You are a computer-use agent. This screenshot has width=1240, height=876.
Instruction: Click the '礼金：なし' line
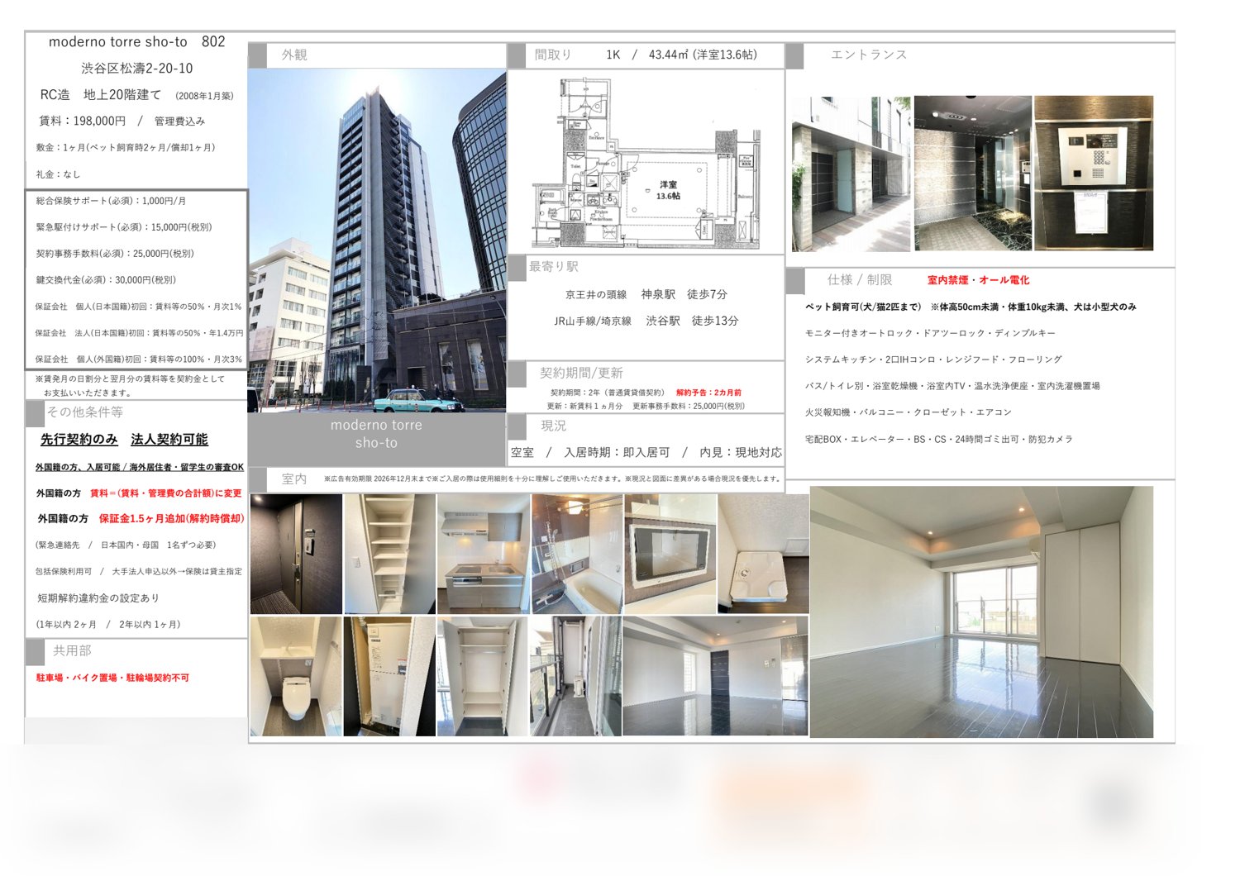(58, 174)
